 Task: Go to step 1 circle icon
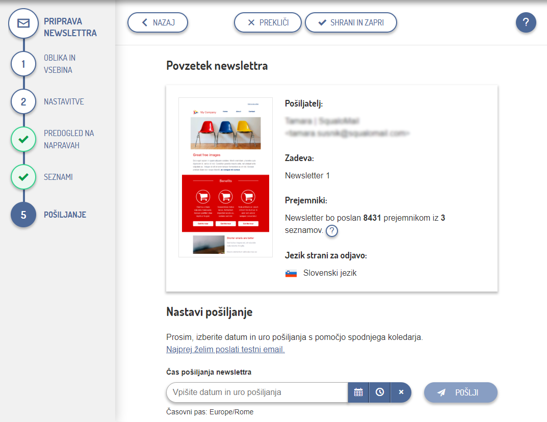pos(23,64)
